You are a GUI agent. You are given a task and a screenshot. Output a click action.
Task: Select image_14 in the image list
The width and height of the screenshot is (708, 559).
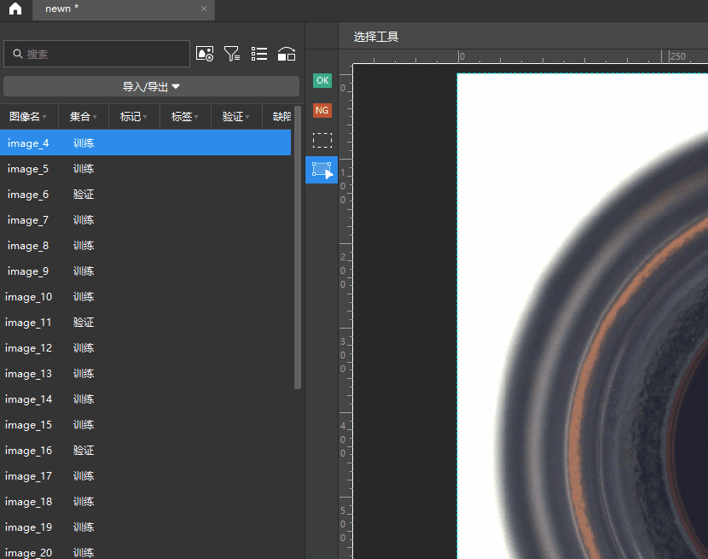click(x=145, y=399)
